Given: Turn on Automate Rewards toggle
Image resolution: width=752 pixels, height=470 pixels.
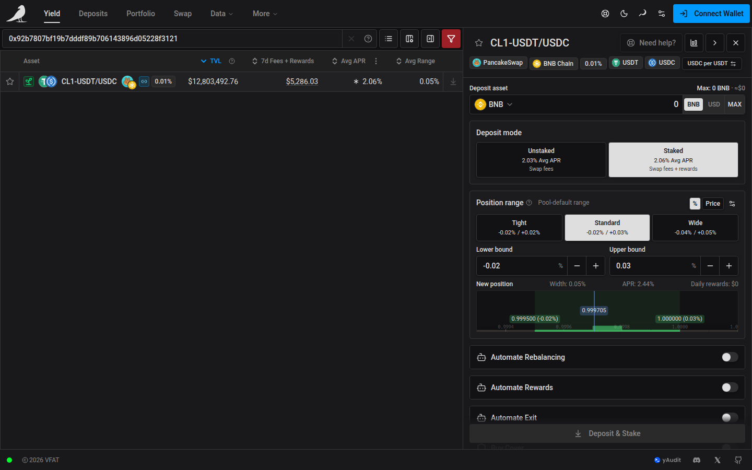Looking at the screenshot, I should coord(730,387).
